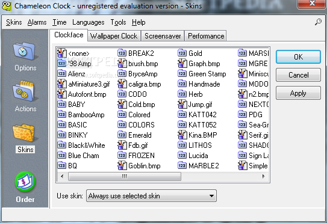Click the Cancel button

coord(298,75)
